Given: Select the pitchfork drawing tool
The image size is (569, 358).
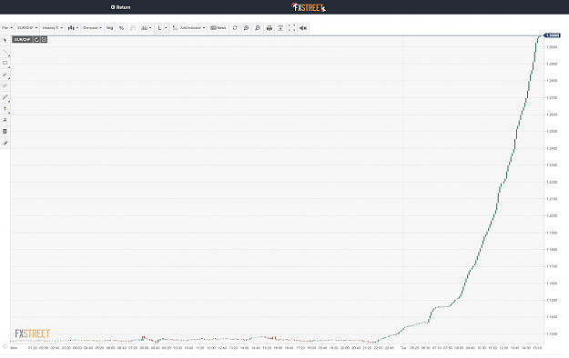Looking at the screenshot, I should (5, 75).
